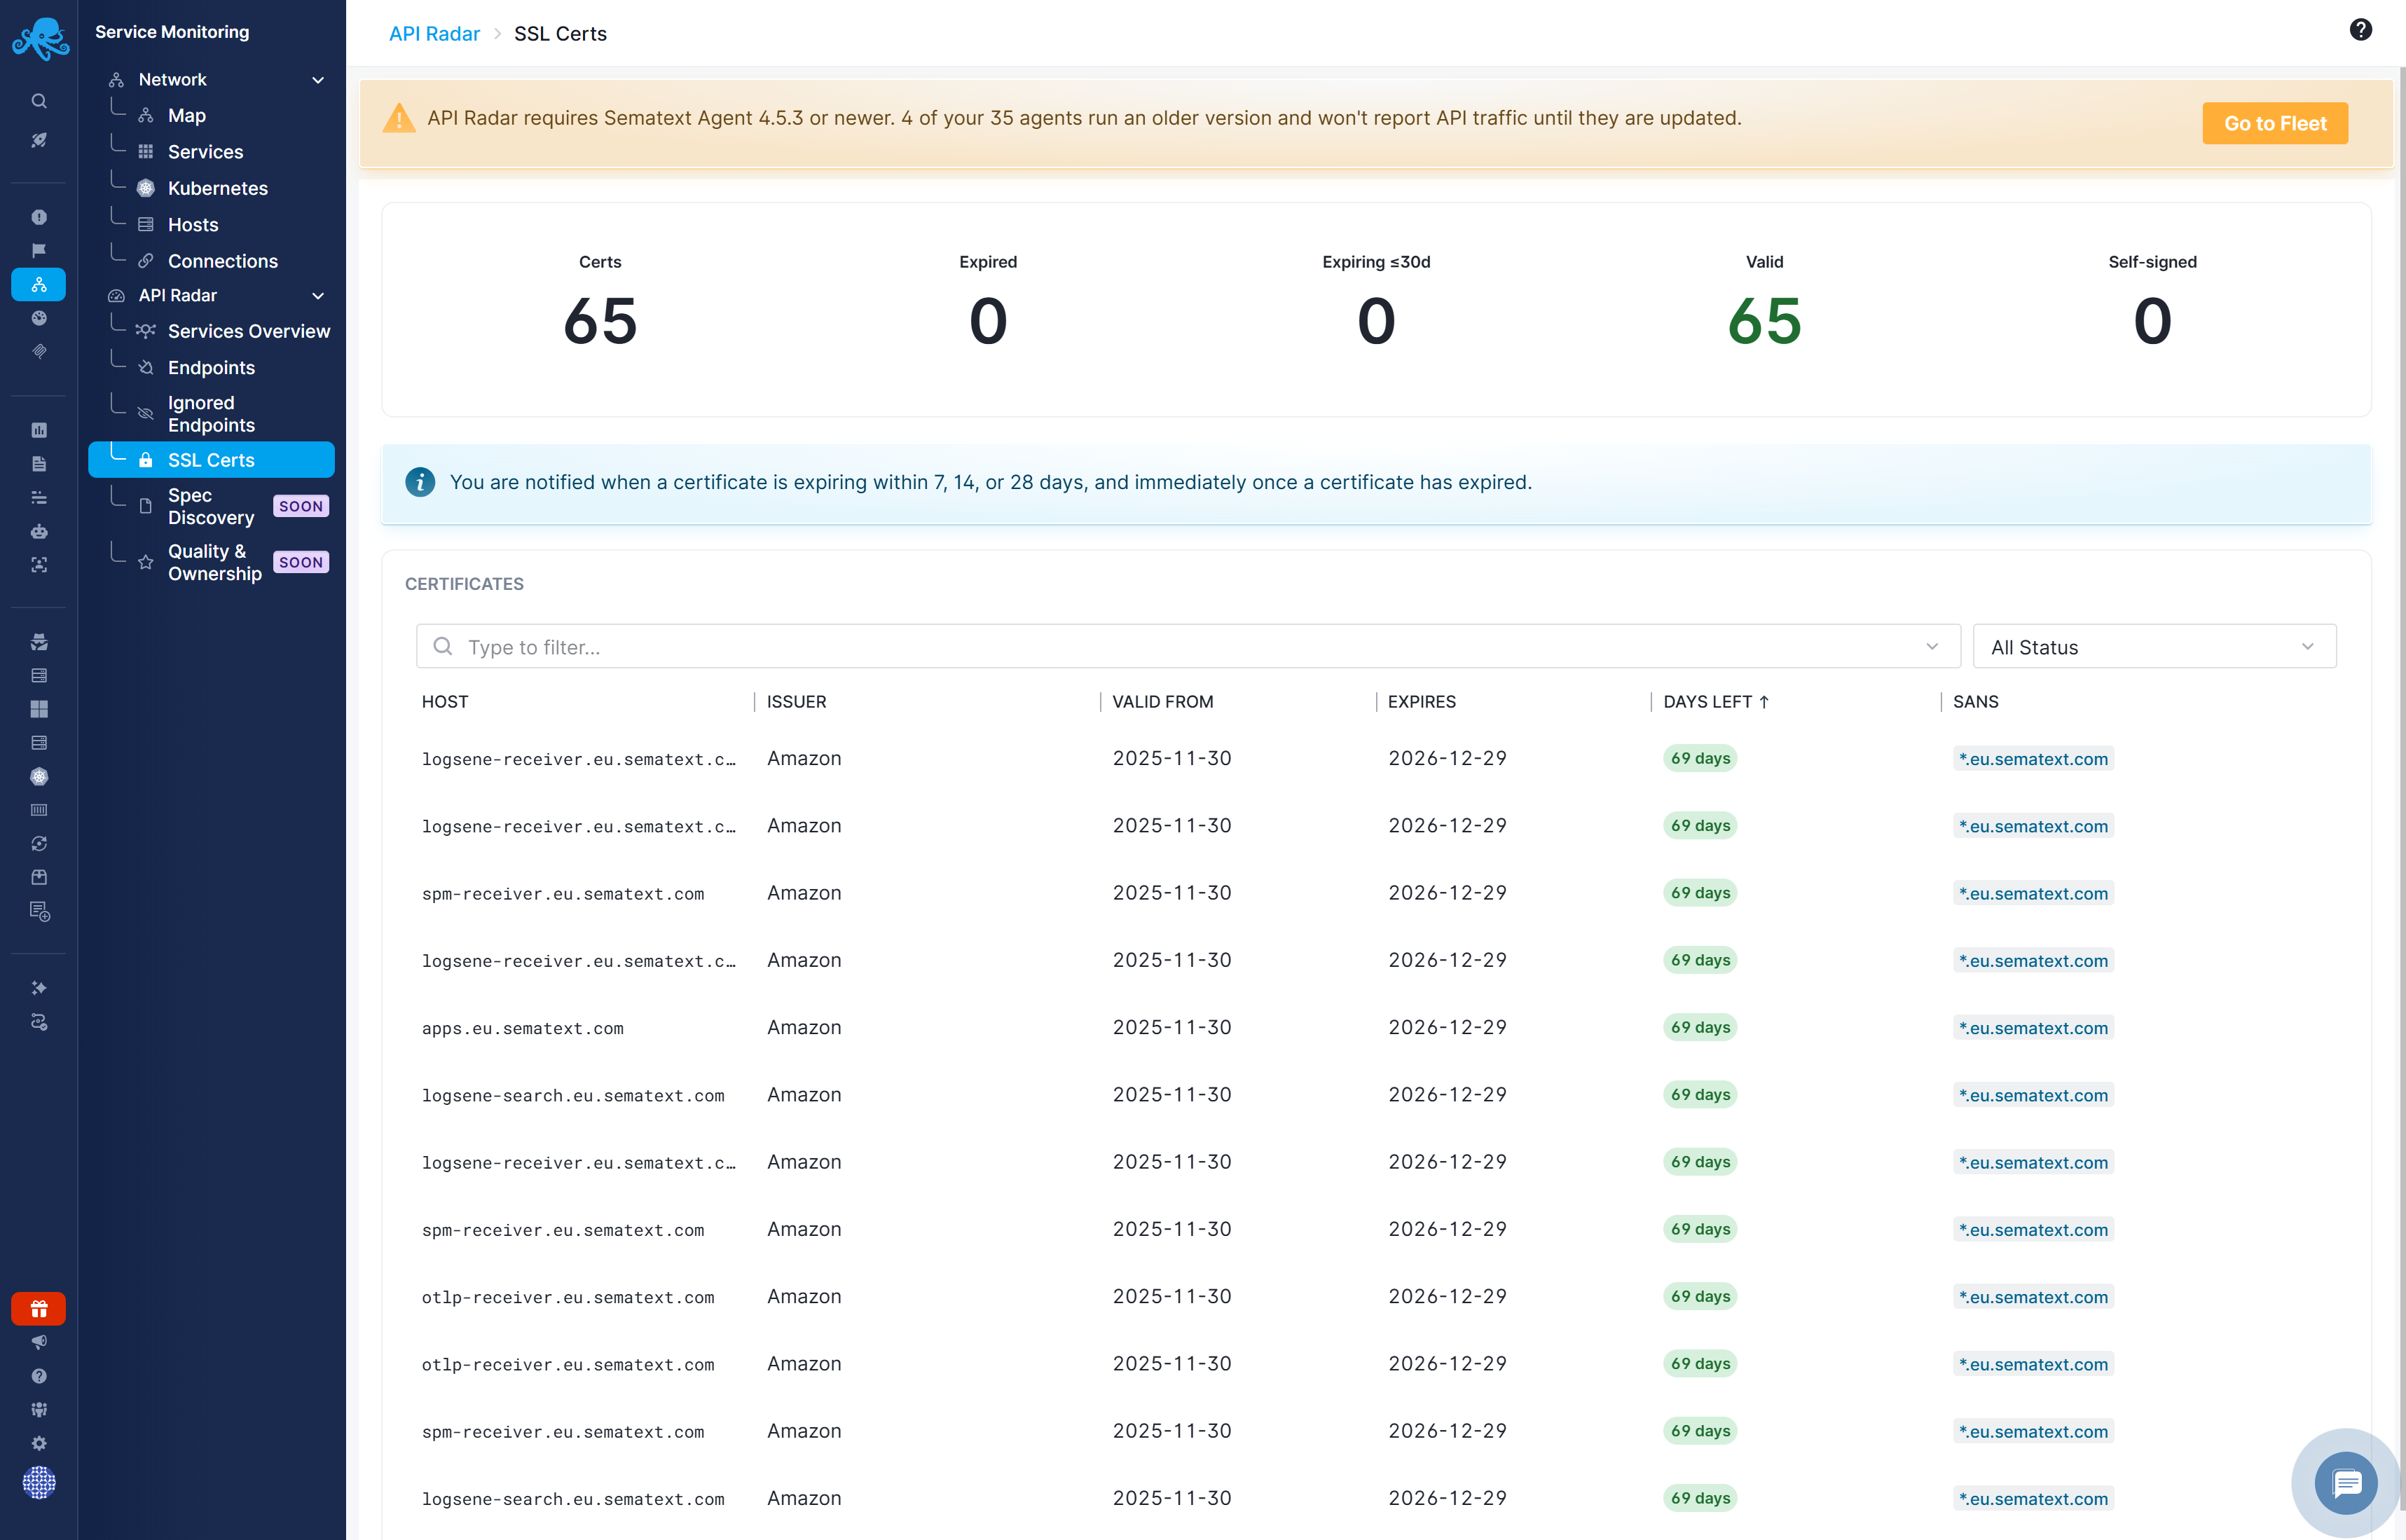Open Hosts in the sidebar
This screenshot has width=2406, height=1540.
[x=193, y=225]
